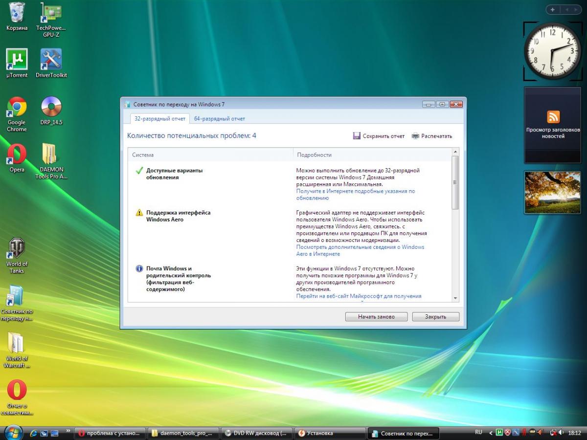
Task: Click the Сохранить отчет save icon
Action: [357, 136]
